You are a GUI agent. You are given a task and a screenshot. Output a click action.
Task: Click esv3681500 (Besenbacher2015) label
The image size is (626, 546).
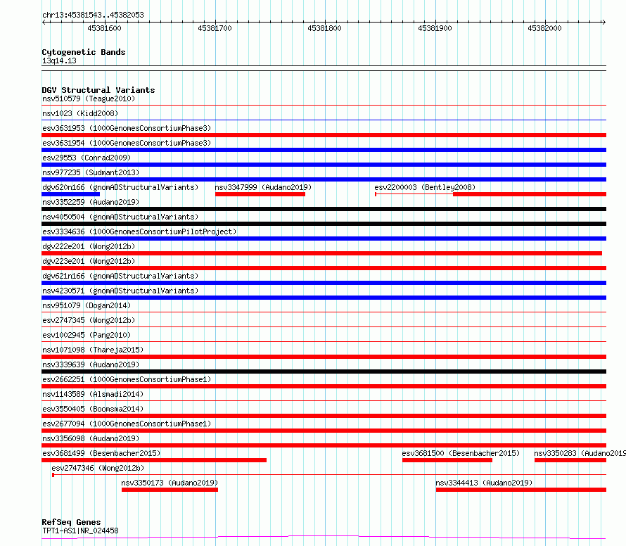click(x=461, y=453)
